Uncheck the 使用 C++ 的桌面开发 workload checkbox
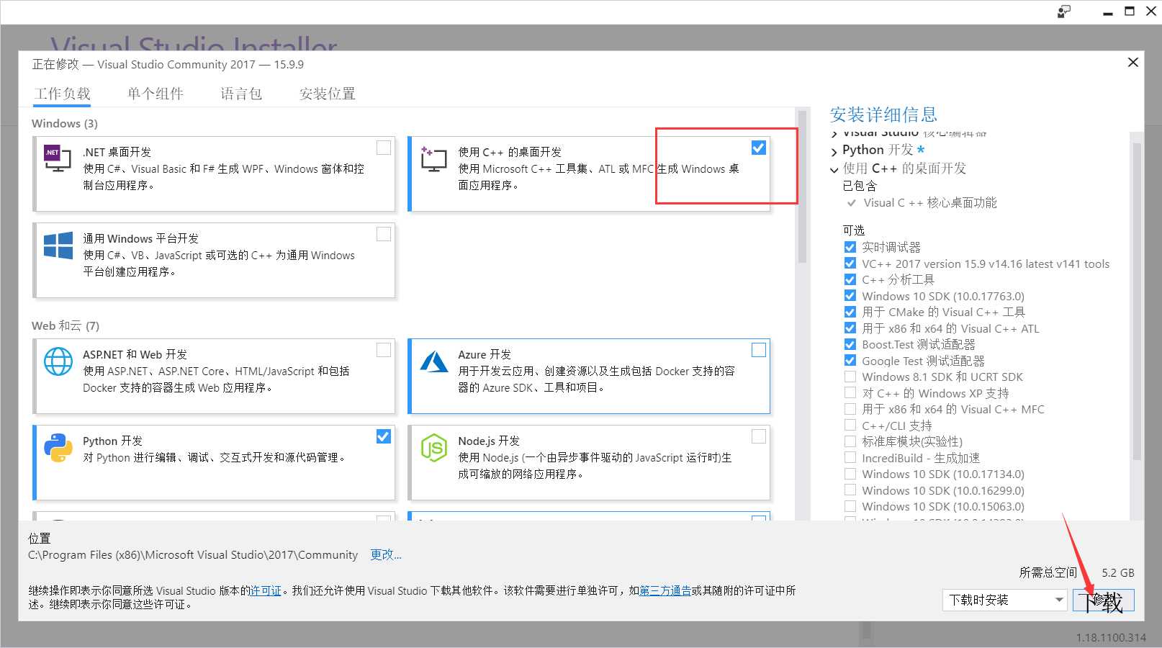The width and height of the screenshot is (1162, 648). [759, 148]
